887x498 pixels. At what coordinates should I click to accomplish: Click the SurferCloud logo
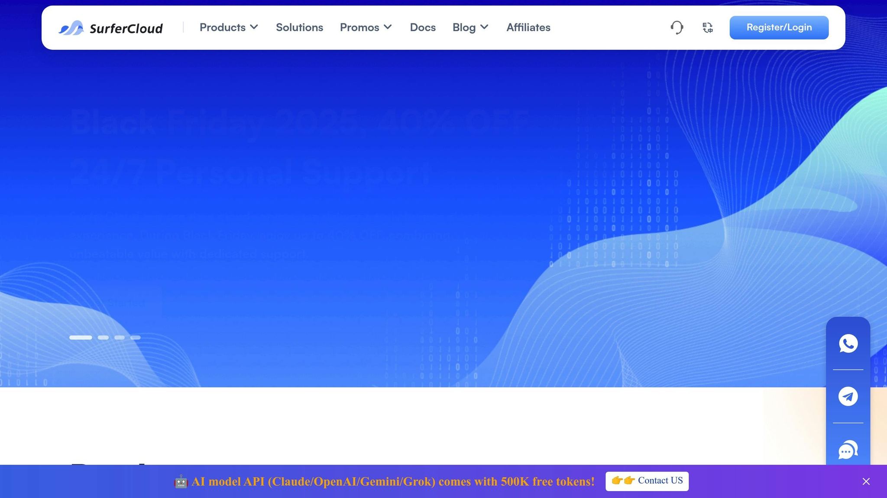pyautogui.click(x=111, y=28)
